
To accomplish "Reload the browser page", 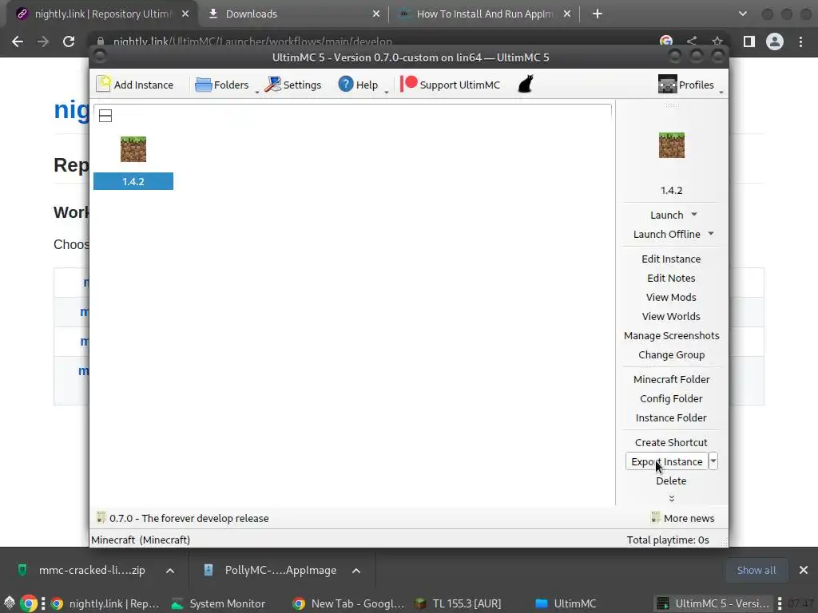I will [x=69, y=42].
